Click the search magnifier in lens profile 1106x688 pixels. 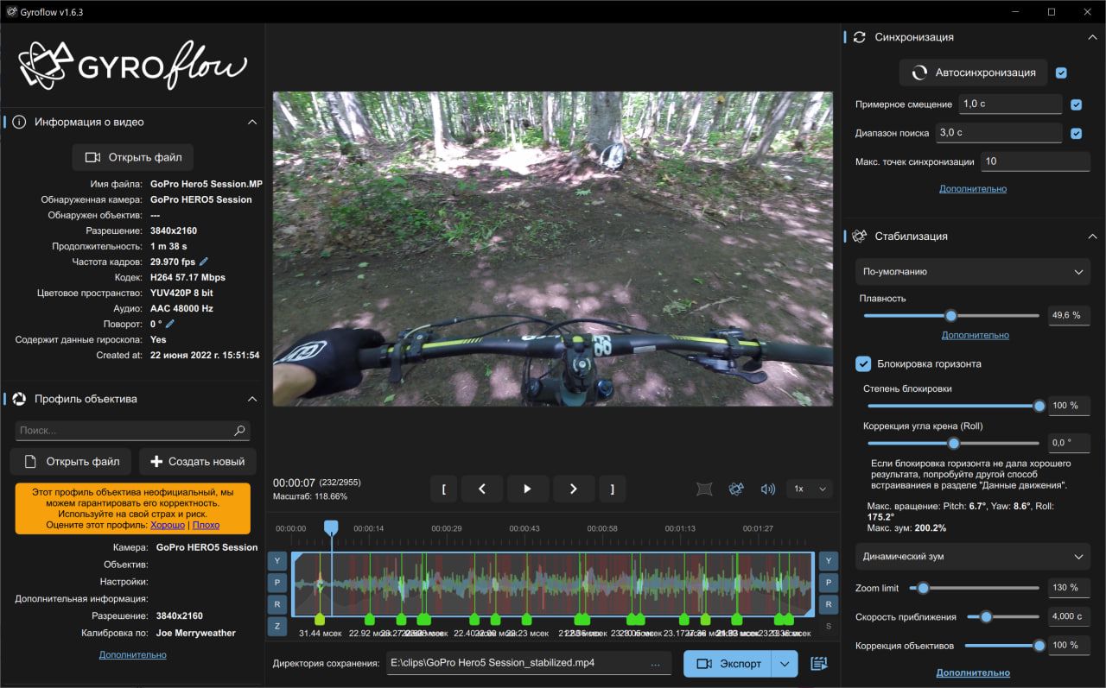point(239,430)
